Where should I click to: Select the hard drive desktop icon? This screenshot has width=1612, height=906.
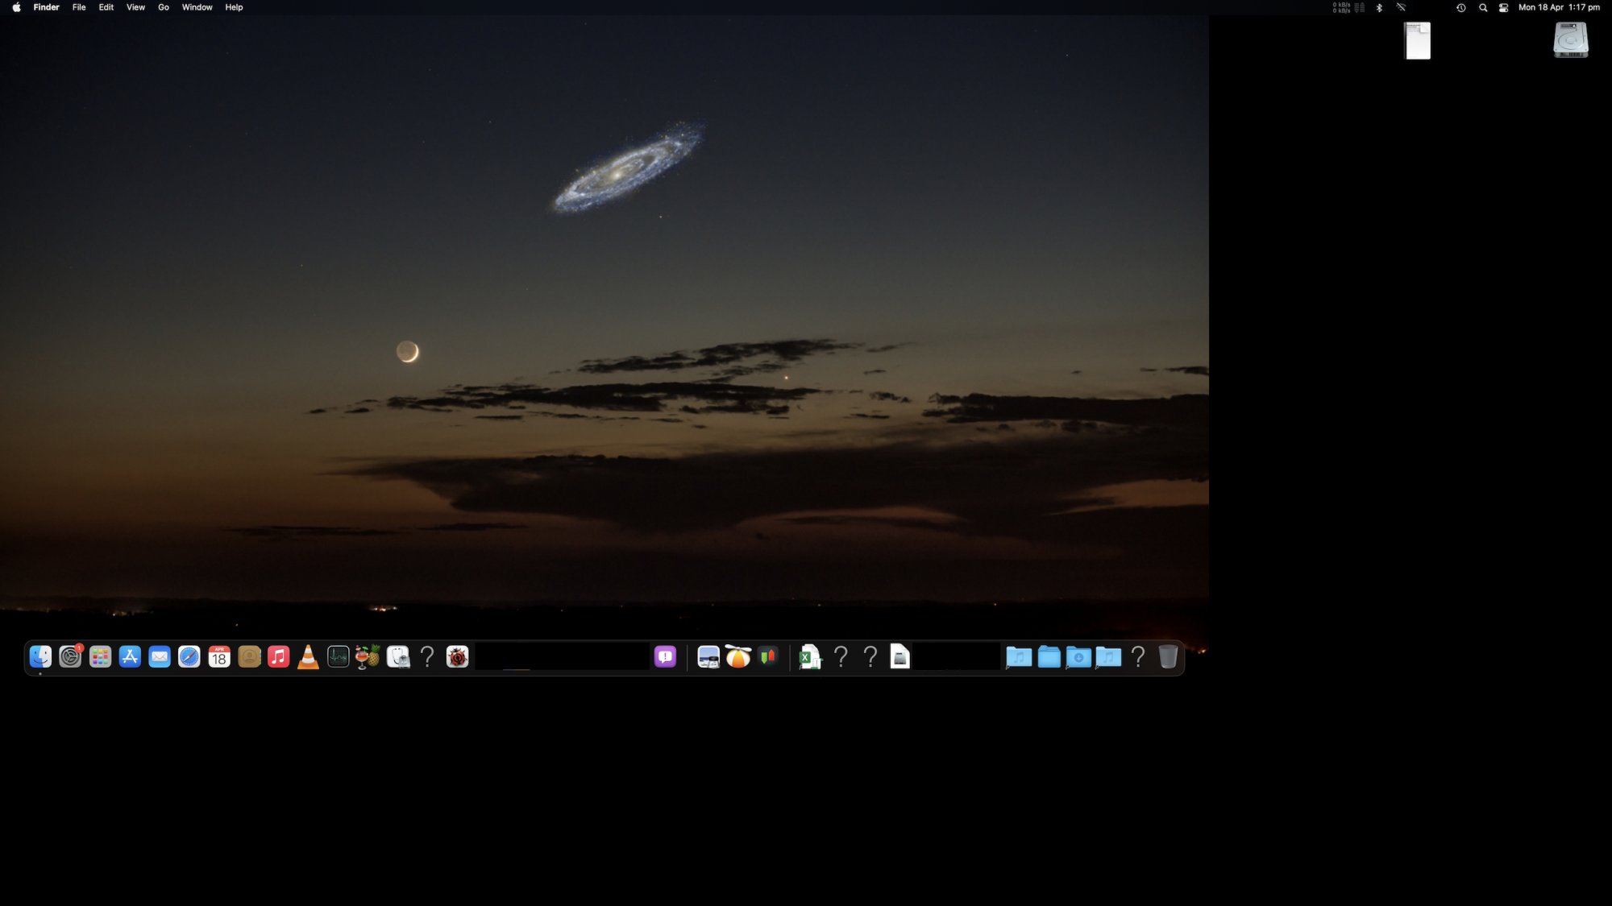pos(1570,40)
